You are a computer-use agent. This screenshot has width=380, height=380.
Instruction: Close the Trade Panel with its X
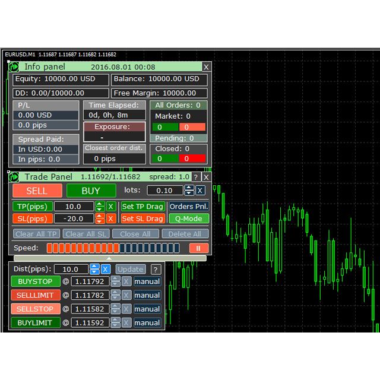point(206,177)
